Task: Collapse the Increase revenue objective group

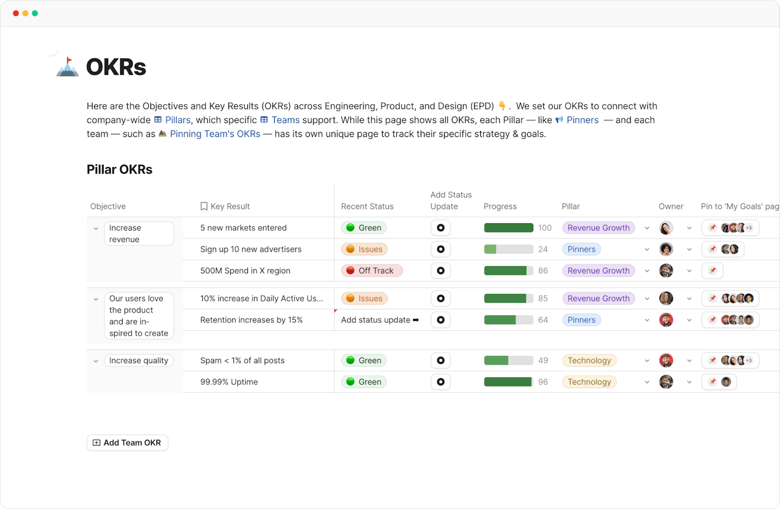Action: pyautogui.click(x=96, y=228)
